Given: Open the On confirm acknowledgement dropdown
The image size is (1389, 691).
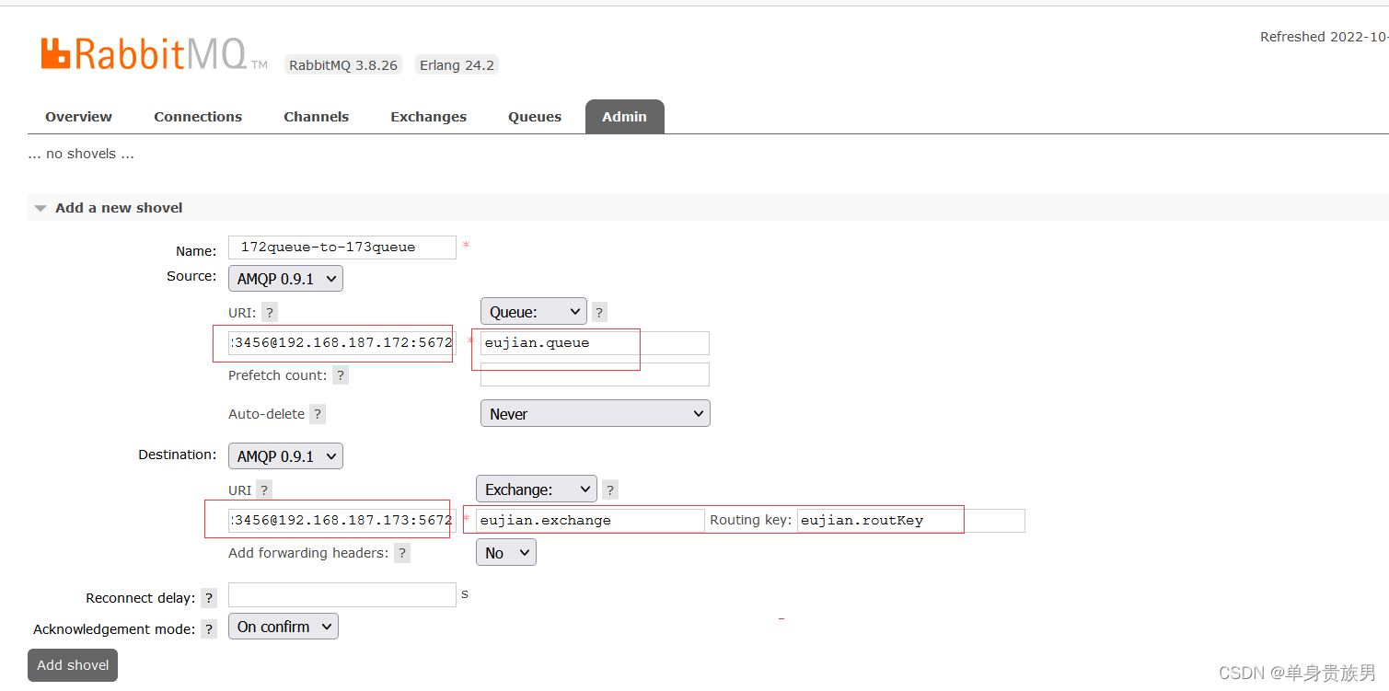Looking at the screenshot, I should click(283, 626).
